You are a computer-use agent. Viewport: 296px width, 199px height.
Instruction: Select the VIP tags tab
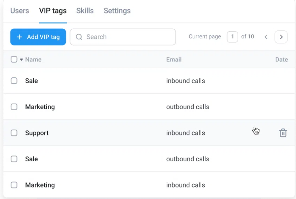pyautogui.click(x=53, y=11)
